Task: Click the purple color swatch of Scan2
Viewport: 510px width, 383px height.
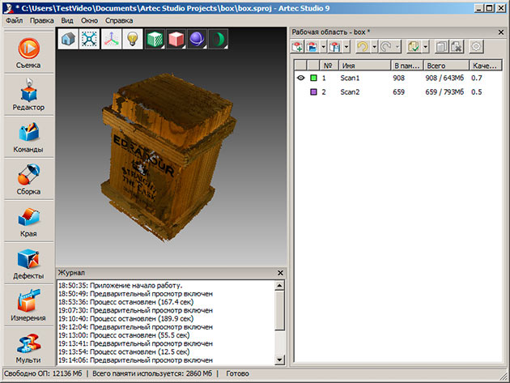Action: coord(313,92)
